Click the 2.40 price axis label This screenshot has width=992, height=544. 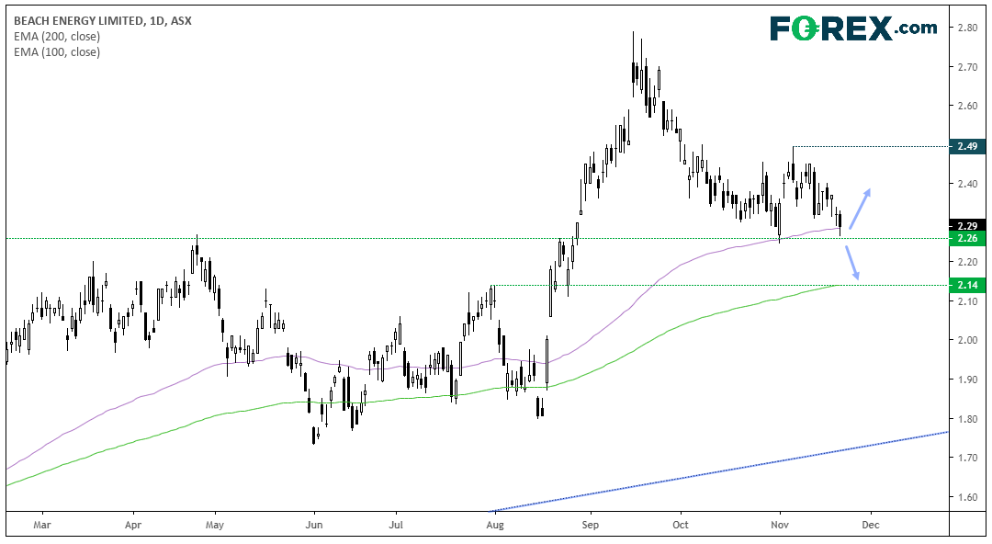click(x=967, y=185)
